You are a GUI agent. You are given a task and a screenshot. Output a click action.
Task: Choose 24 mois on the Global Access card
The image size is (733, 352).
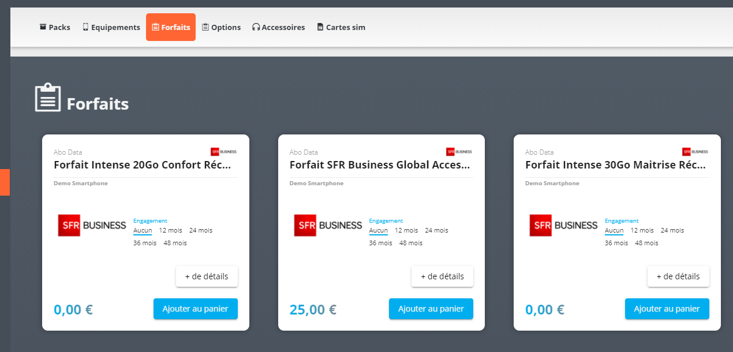(437, 230)
